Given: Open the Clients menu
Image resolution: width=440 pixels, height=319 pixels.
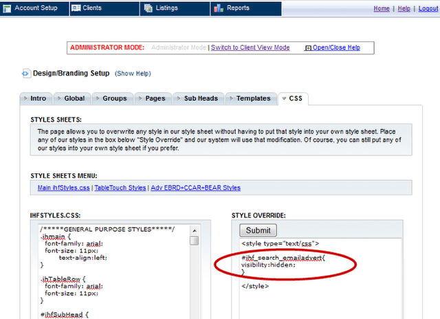Looking at the screenshot, I should pyautogui.click(x=104, y=8).
